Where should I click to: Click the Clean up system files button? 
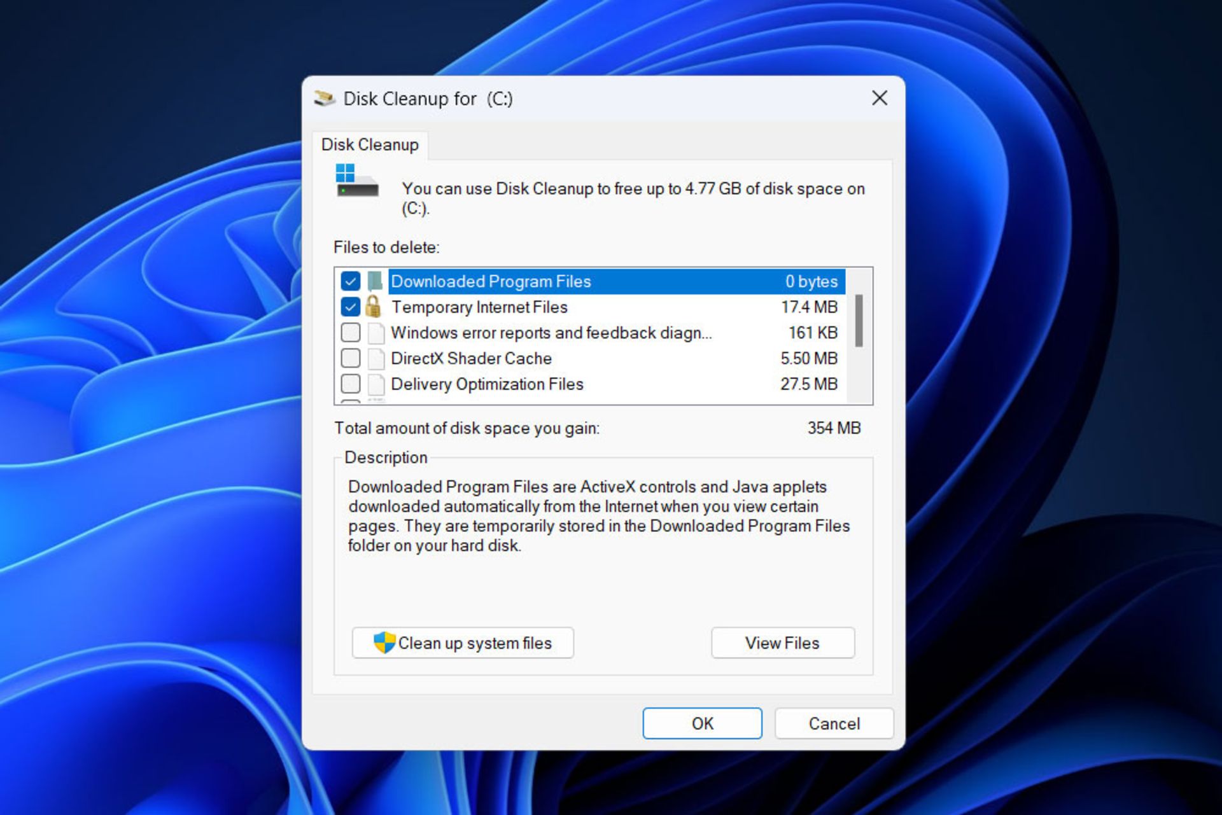(x=463, y=643)
